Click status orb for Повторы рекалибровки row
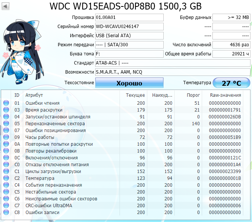 tap(6, 151)
